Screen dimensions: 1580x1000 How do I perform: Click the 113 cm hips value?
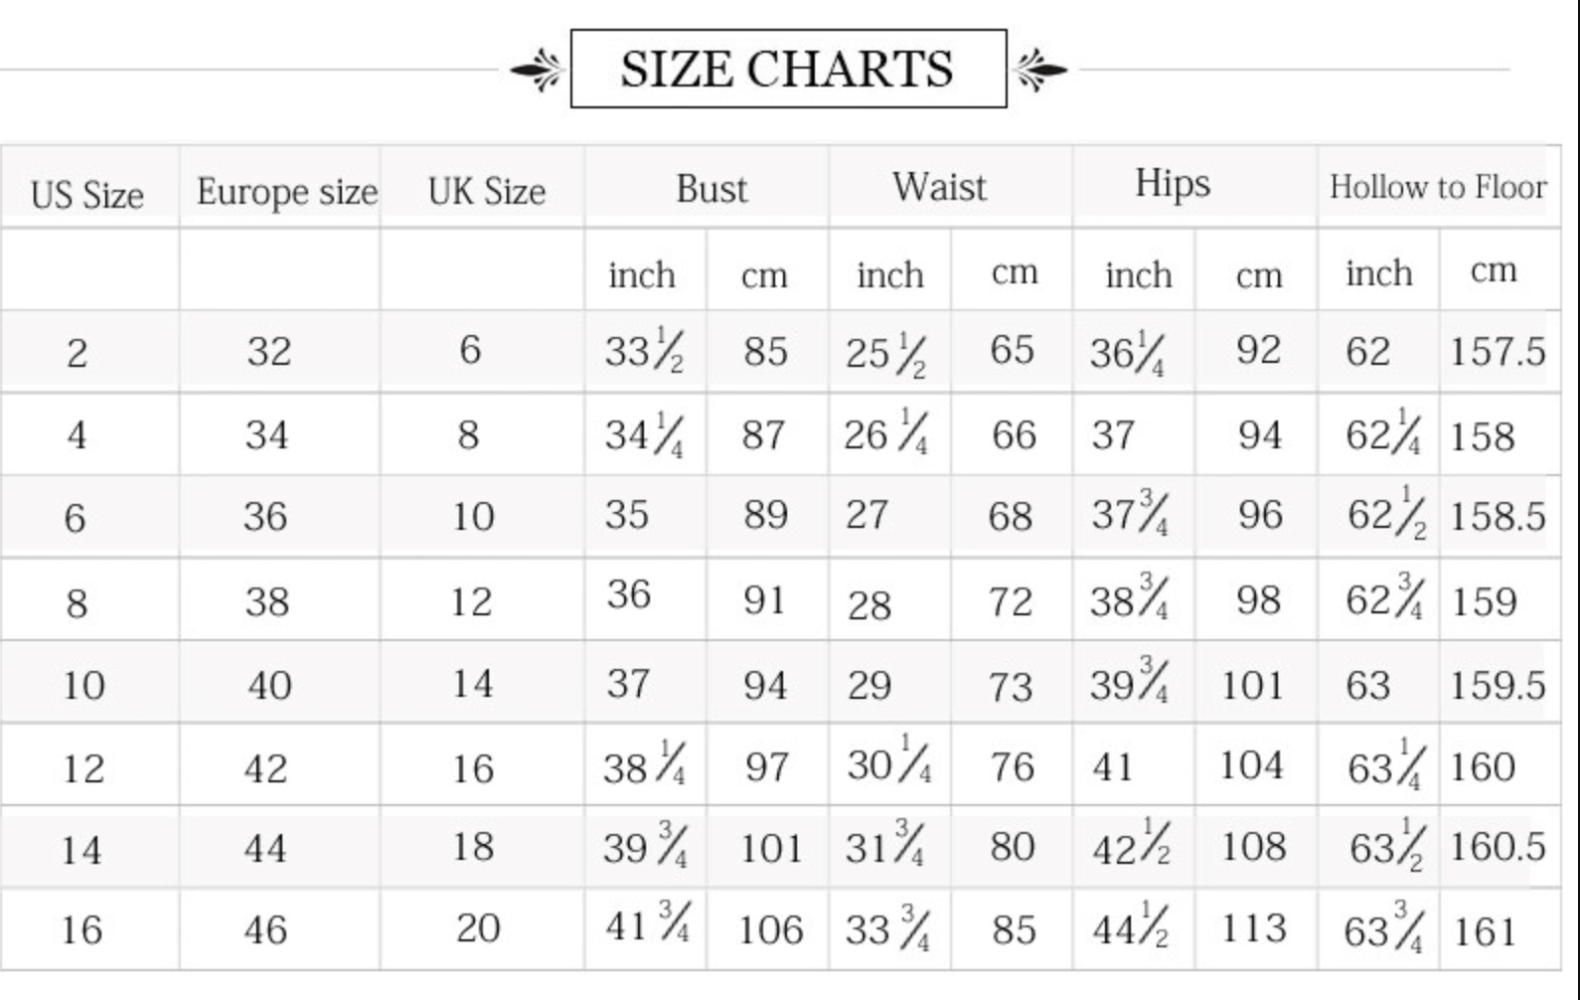pyautogui.click(x=1253, y=928)
